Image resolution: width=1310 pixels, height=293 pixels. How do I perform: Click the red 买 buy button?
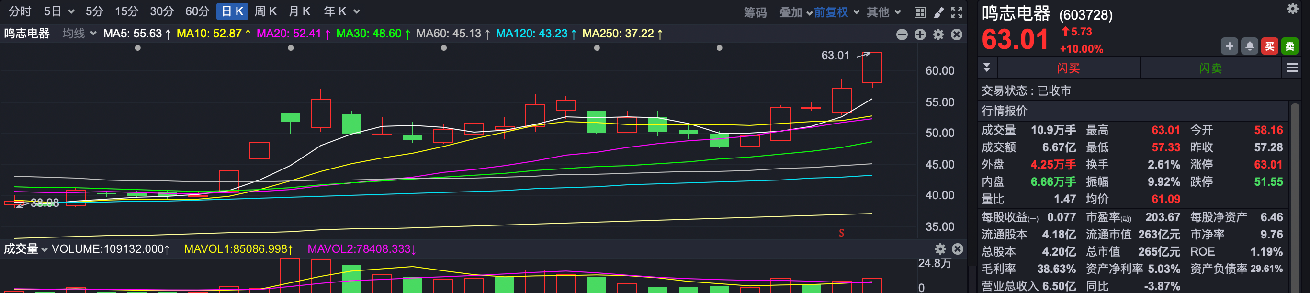1270,46
